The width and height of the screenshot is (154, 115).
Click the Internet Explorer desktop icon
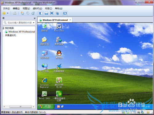click(44, 83)
